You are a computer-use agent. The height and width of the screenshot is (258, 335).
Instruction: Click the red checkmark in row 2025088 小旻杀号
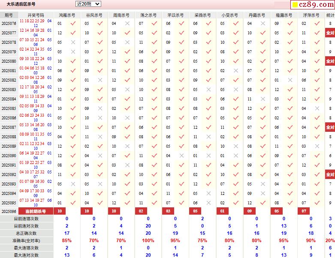[236, 137]
